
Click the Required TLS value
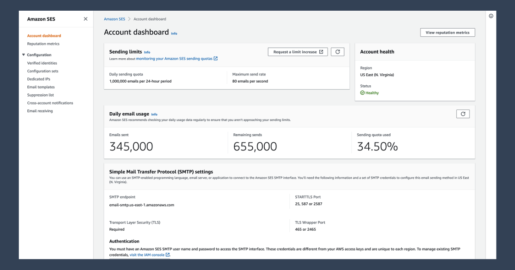(117, 229)
